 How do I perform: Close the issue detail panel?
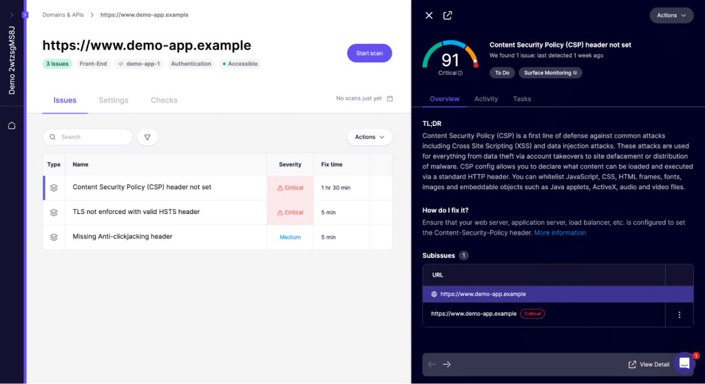tap(429, 15)
